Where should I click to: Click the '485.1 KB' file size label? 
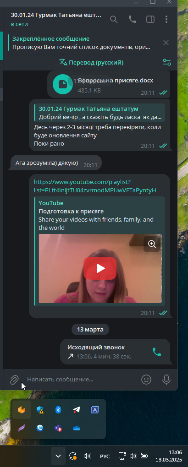click(x=89, y=90)
